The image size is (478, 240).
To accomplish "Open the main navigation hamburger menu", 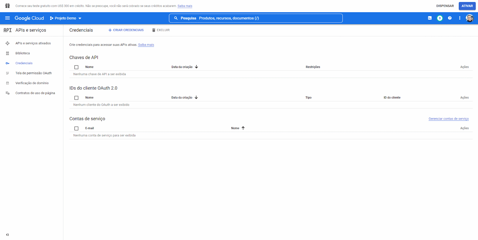I will (7, 18).
